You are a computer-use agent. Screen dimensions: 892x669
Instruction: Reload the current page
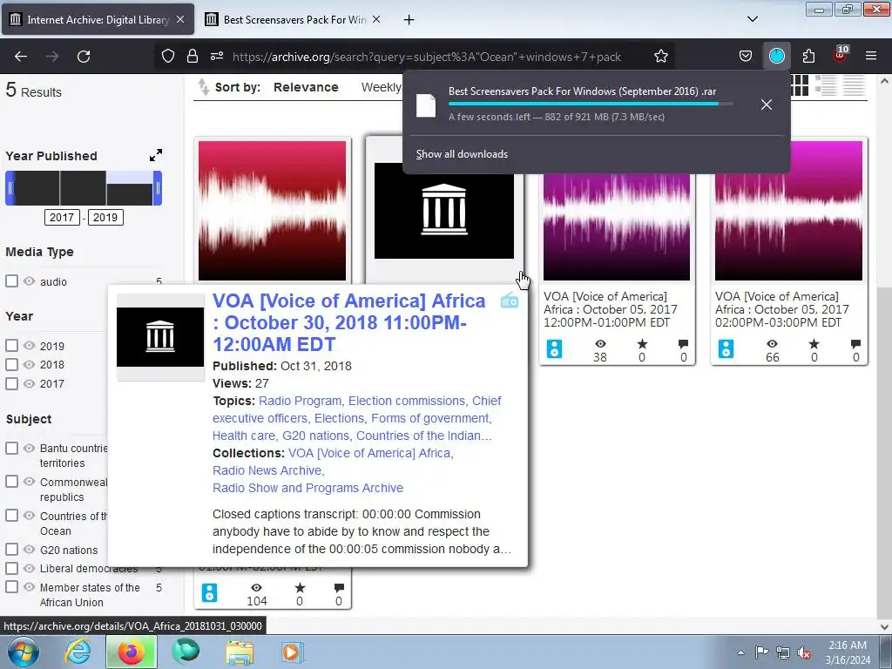84,57
